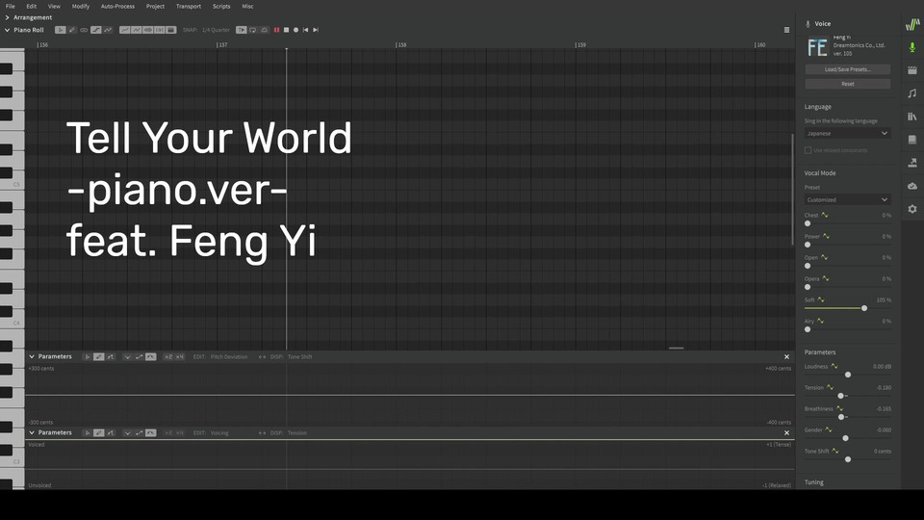Image resolution: width=924 pixels, height=520 pixels.
Task: Close the Voicing parameters panel
Action: (786, 432)
